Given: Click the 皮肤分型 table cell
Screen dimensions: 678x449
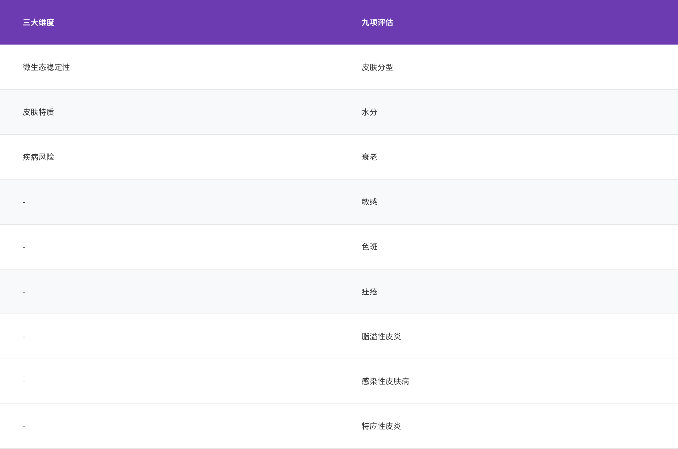Looking at the screenshot, I should pyautogui.click(x=377, y=67).
